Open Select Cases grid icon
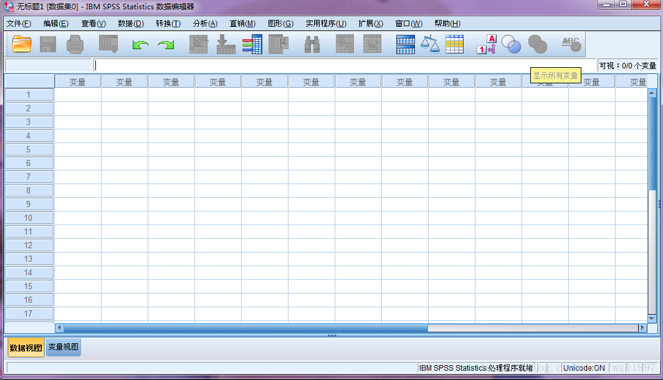Screen dimensions: 663x380 coord(454,44)
